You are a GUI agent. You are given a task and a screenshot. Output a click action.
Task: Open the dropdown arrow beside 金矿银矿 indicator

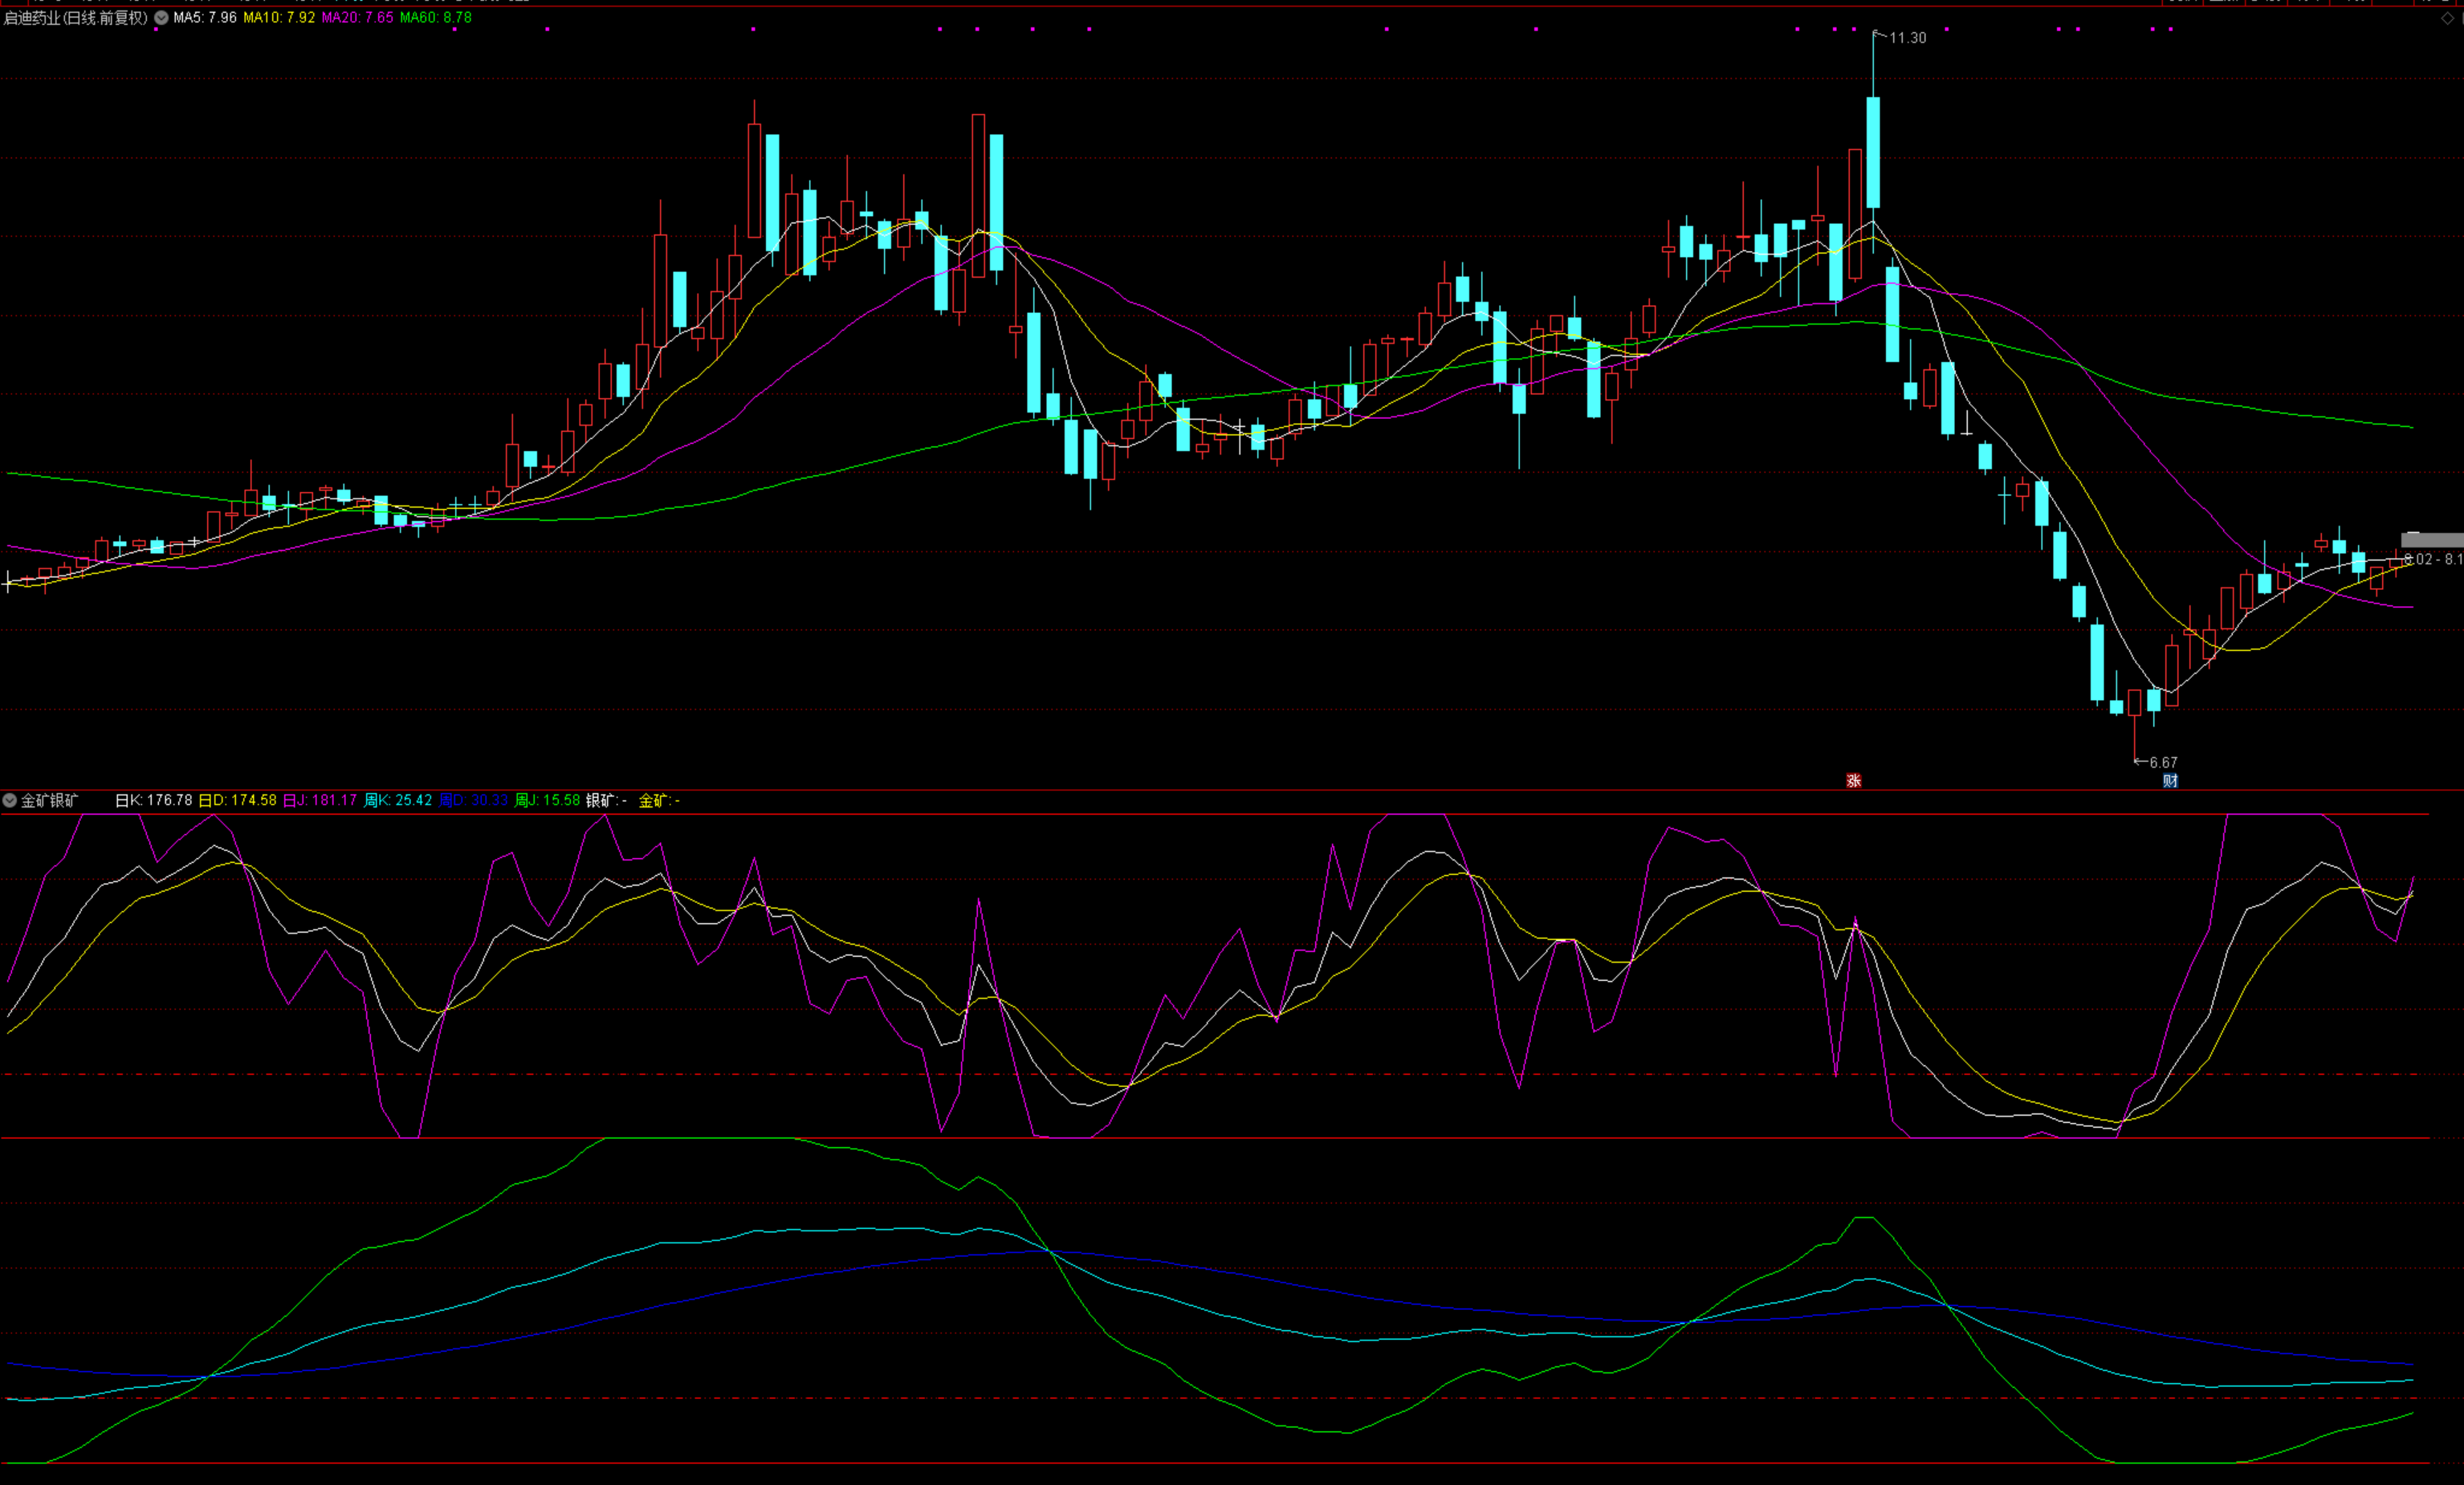10,800
